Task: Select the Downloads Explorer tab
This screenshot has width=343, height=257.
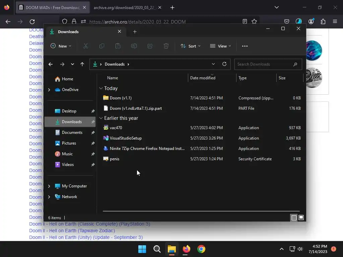Action: tap(85, 32)
